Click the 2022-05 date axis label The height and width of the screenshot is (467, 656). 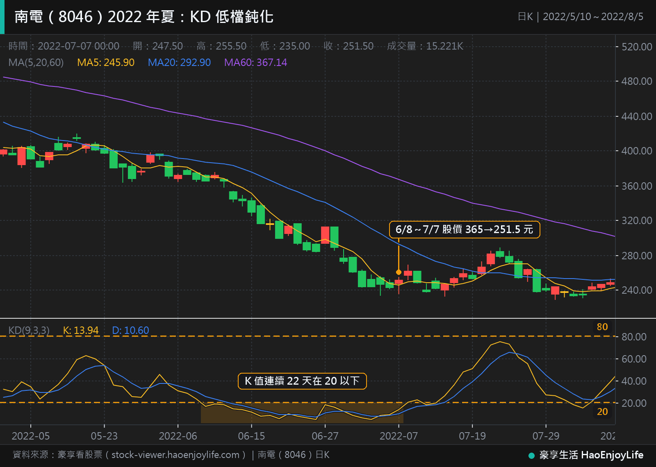[31, 436]
